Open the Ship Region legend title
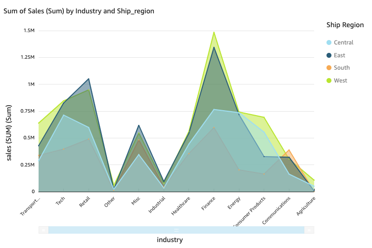 pos(345,25)
